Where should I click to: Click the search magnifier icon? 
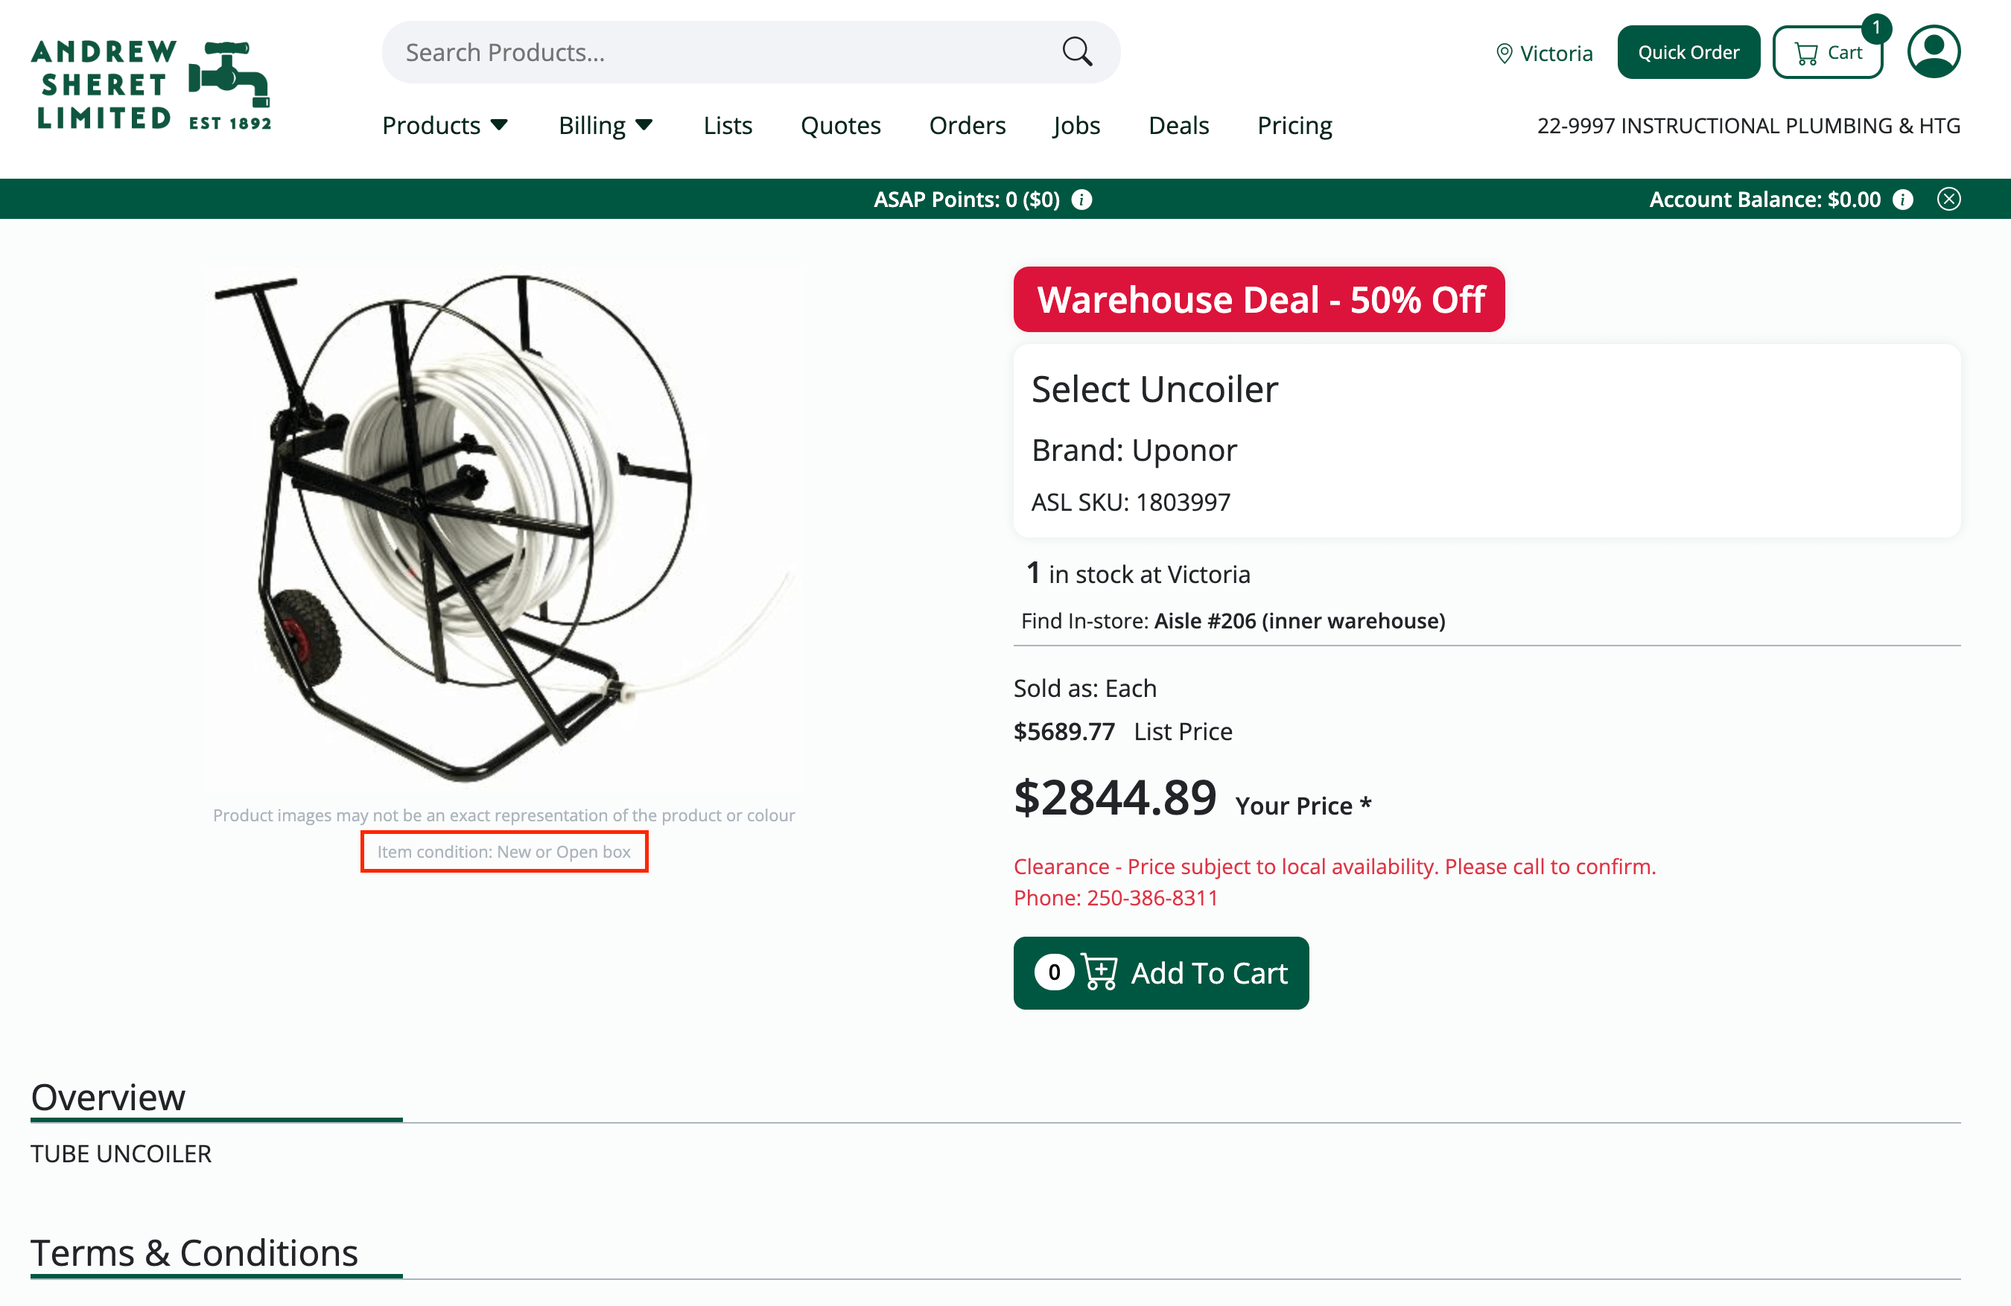point(1076,52)
